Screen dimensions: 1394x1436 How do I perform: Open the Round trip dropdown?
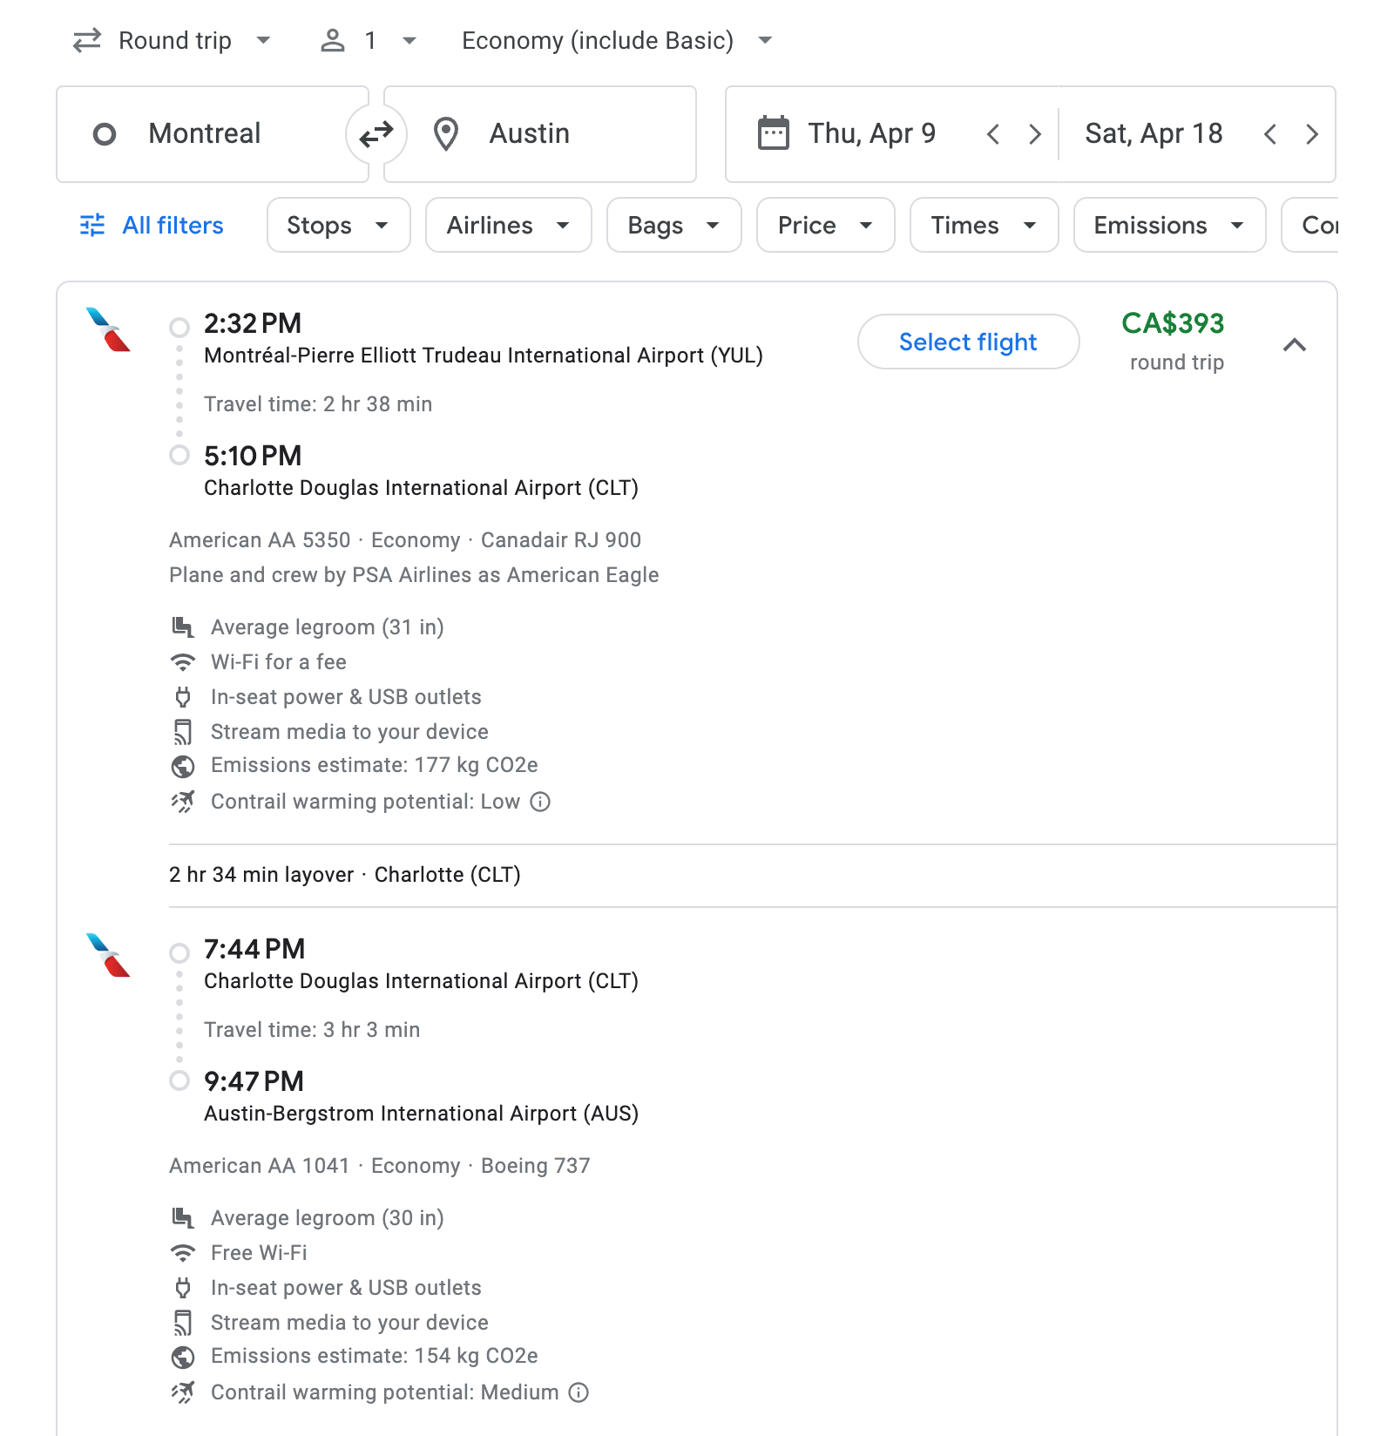[175, 39]
